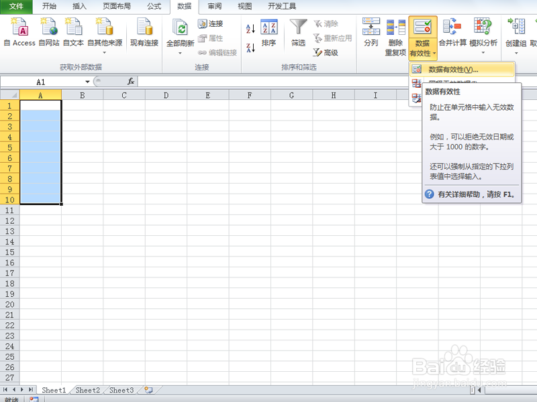Screen dimensions: 537x402
Task: Open the 文件 tab
Action: tap(16, 6)
